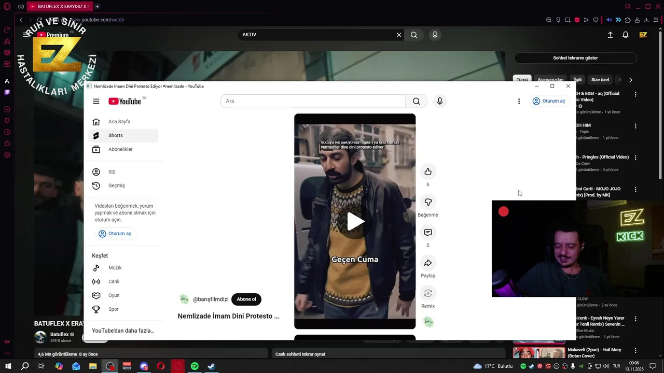Viewport: 664px width, 373px height.
Task: Click the AKTIV search box
Action: (x=316, y=35)
